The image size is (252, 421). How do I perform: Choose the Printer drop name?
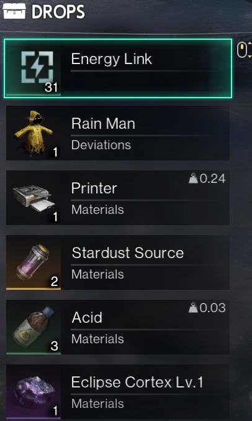coord(94,188)
